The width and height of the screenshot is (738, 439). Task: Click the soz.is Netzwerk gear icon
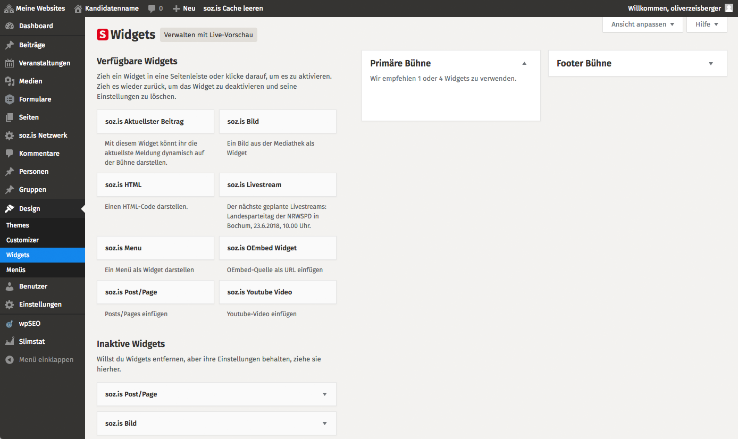[x=10, y=136]
